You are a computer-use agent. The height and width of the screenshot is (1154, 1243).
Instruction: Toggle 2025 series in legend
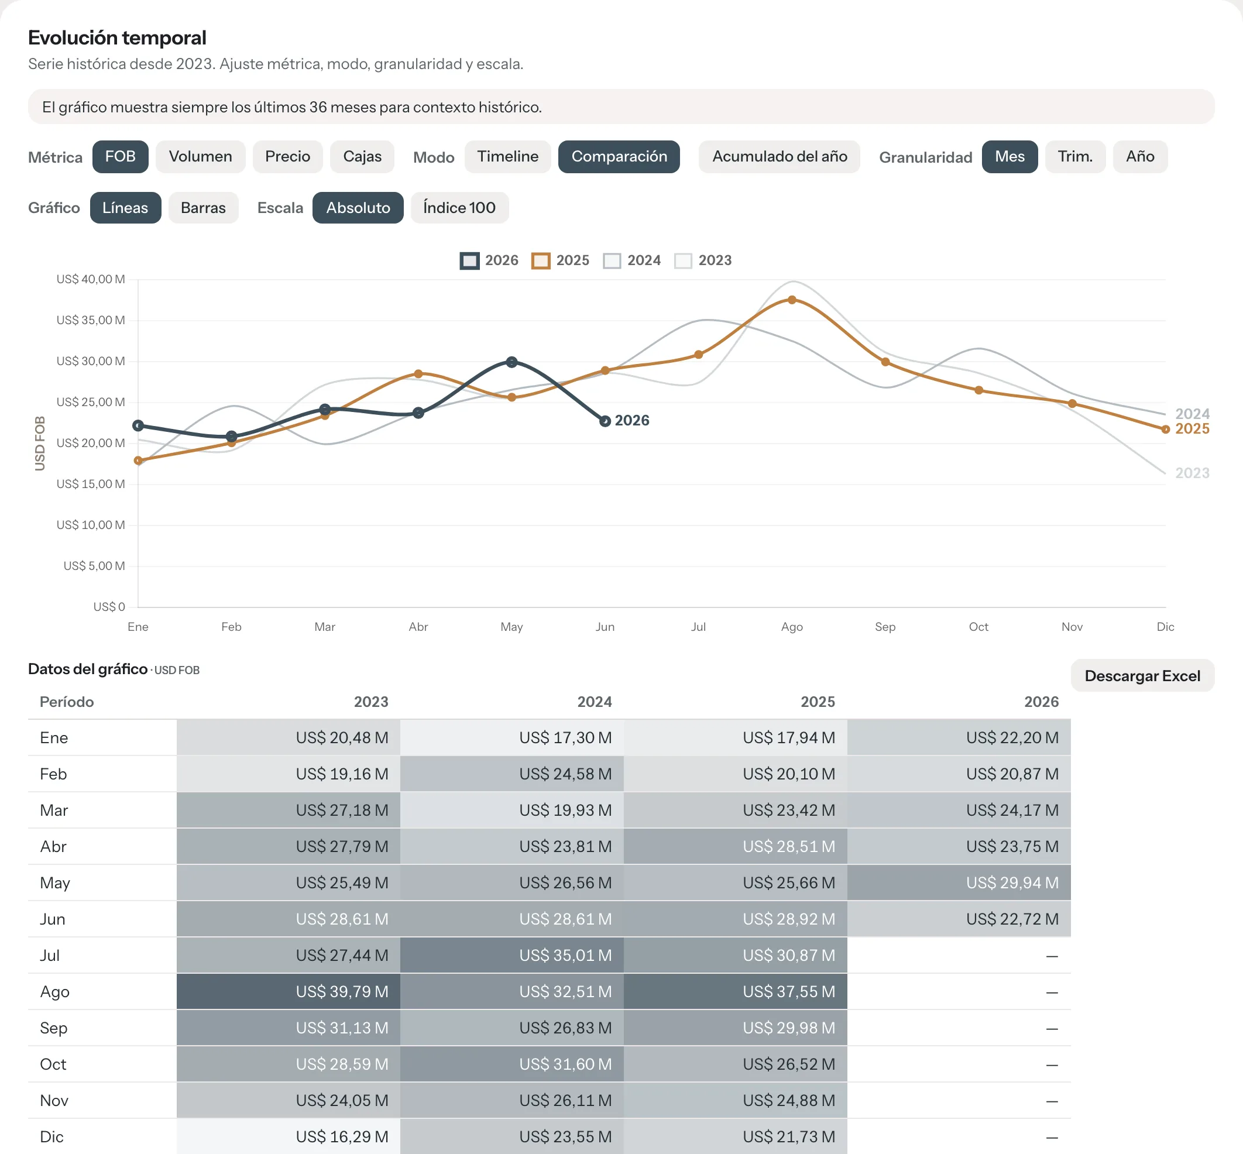(x=560, y=260)
